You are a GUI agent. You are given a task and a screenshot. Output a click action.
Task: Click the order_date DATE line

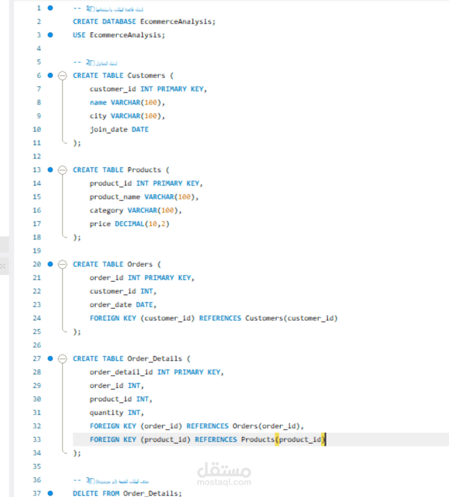[x=123, y=305]
